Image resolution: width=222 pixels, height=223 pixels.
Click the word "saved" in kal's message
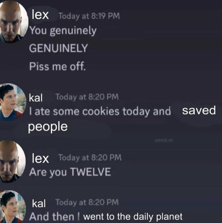[199, 110]
